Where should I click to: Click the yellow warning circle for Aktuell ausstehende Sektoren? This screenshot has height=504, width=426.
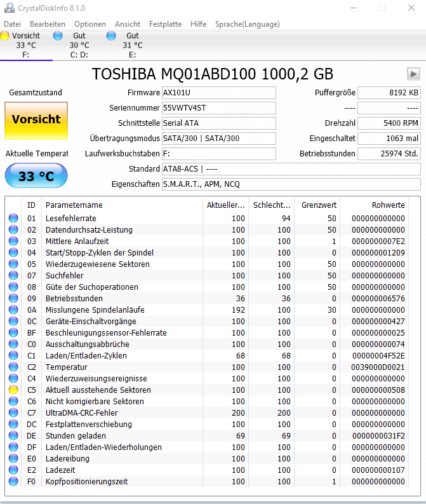click(x=13, y=390)
